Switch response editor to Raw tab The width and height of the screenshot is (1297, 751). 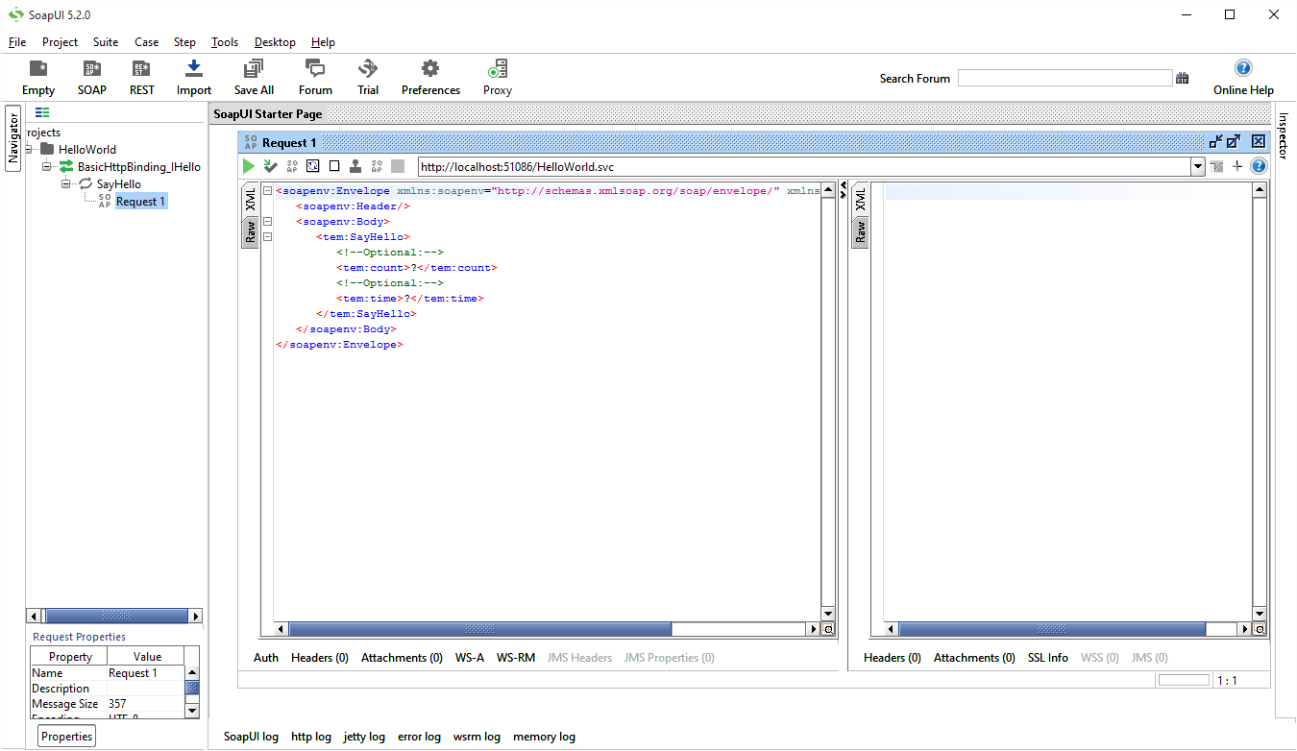click(x=860, y=231)
